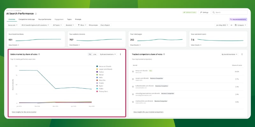Open the Compare dropdown

tap(240, 25)
